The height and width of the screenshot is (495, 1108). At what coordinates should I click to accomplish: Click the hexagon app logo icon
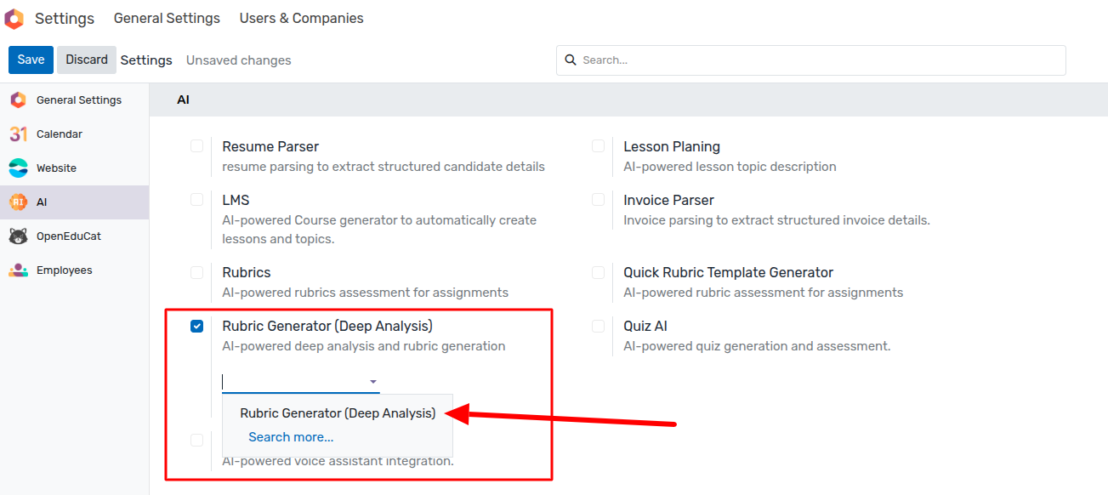coord(14,19)
